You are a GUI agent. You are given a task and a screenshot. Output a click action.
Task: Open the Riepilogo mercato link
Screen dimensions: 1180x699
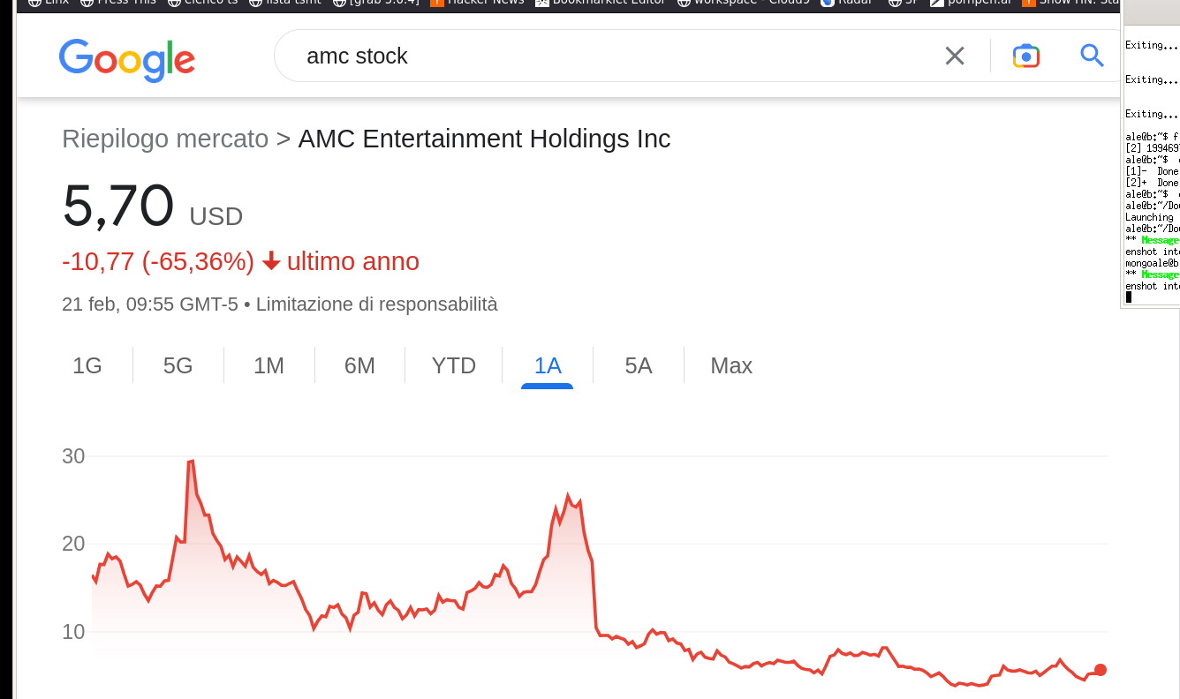(165, 139)
